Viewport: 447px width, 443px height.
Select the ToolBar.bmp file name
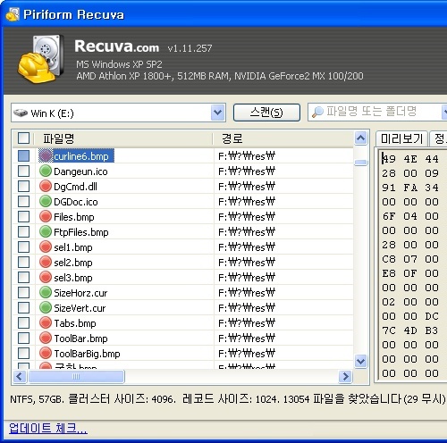80,339
